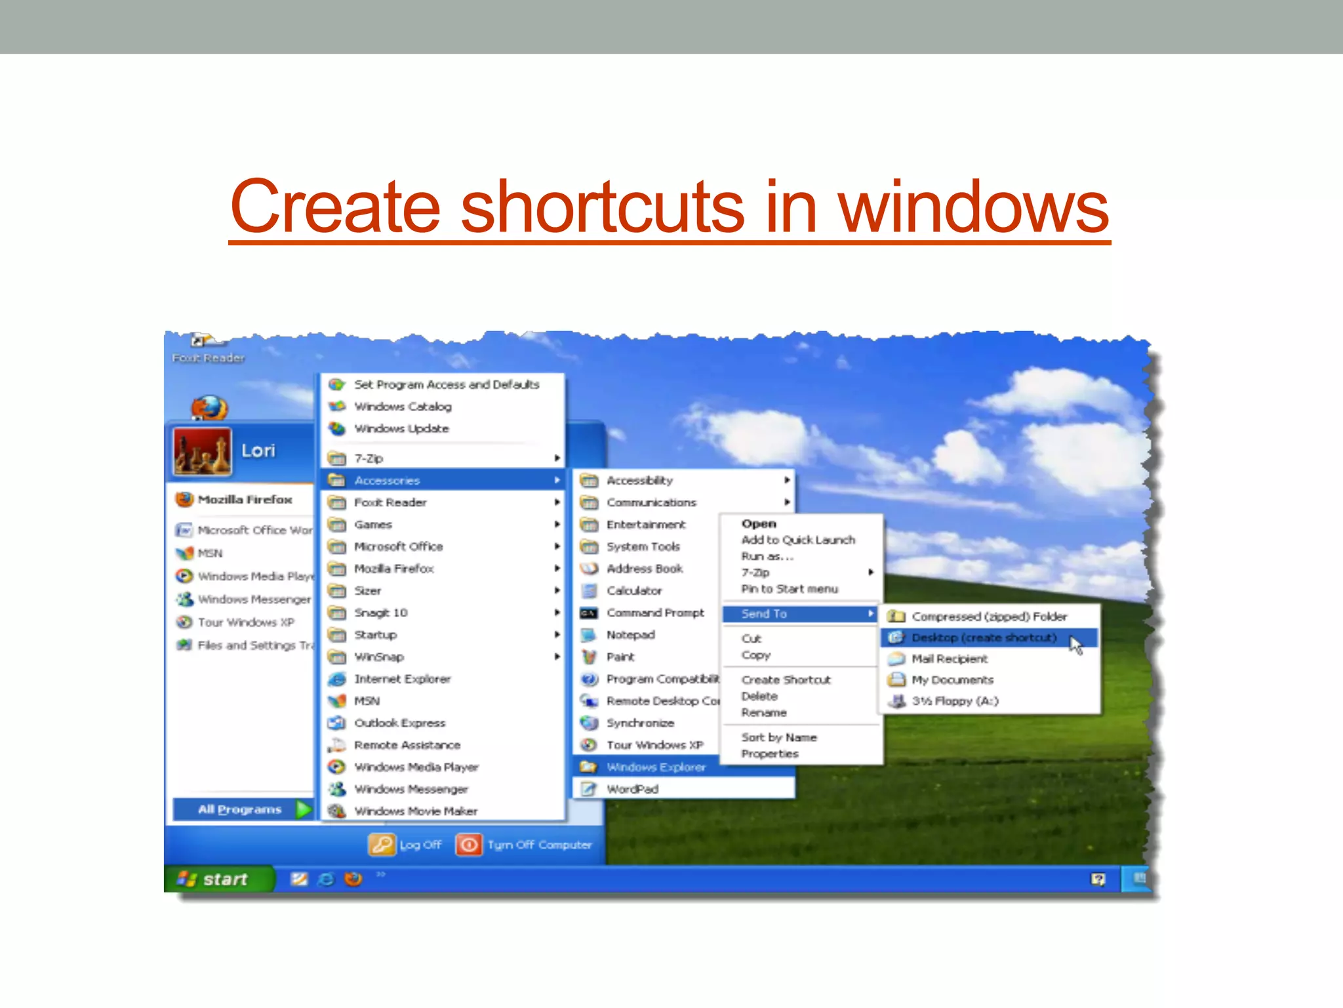The height and width of the screenshot is (1008, 1343).
Task: Click the Log Off key icon
Action: coord(382,845)
